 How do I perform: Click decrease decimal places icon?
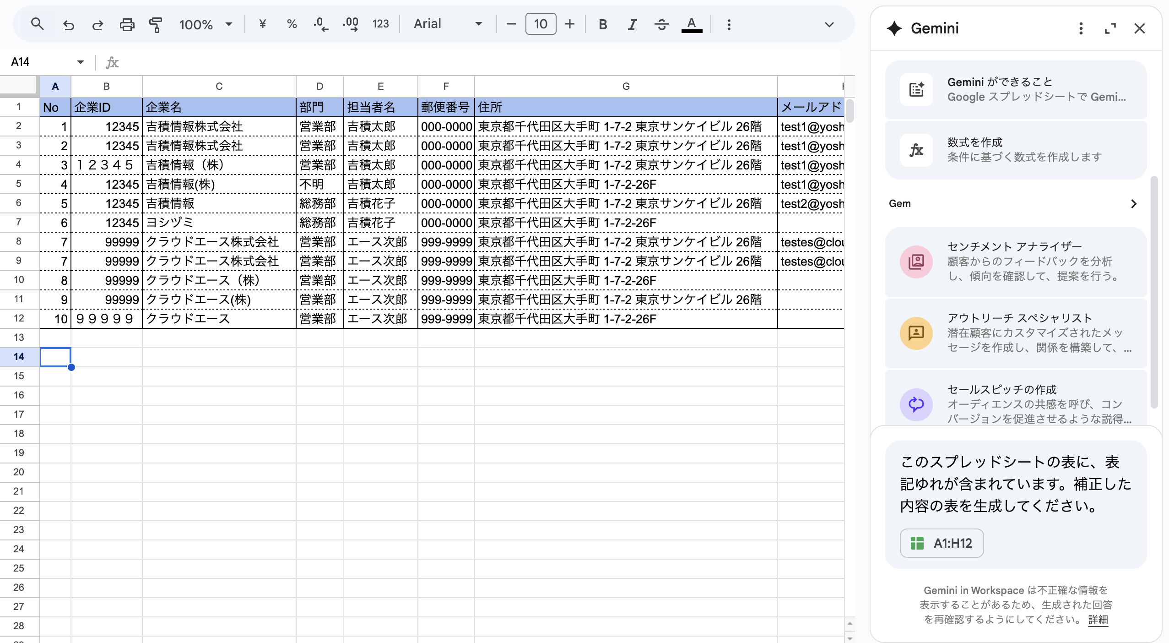pyautogui.click(x=321, y=24)
